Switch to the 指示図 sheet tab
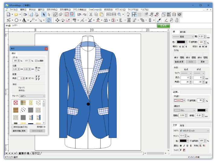 [35, 154]
